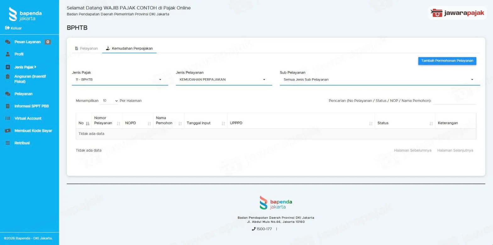Expand the Jenis Pajak sidebar menu arrow
This screenshot has width=493, height=245.
[36, 67]
